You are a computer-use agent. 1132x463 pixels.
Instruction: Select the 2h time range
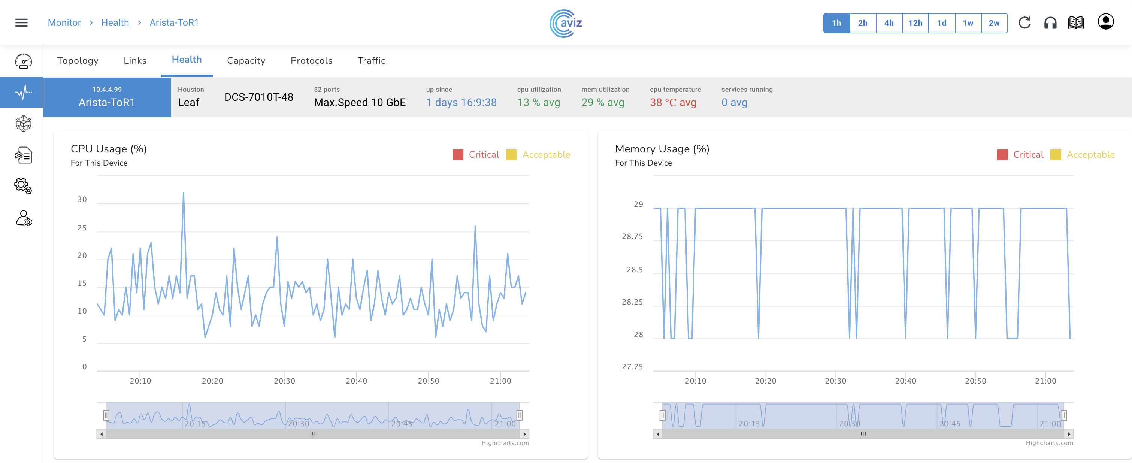pos(862,23)
